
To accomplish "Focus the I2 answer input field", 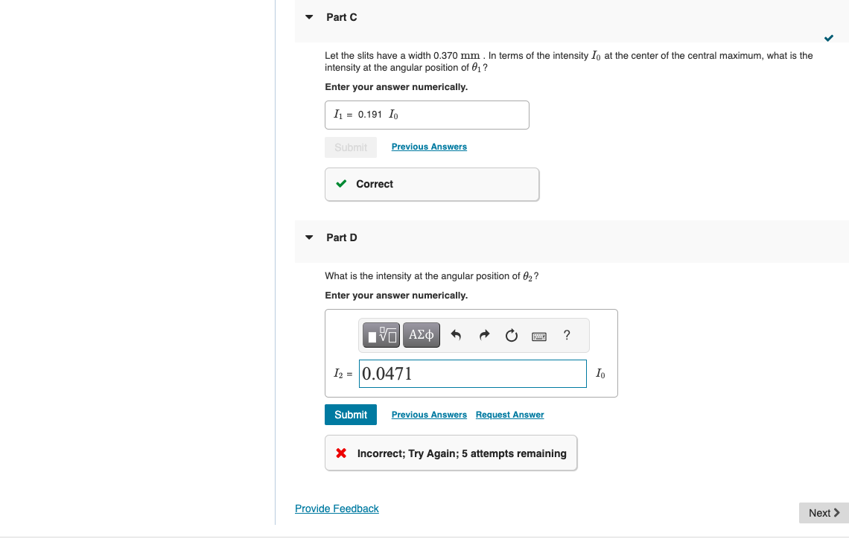I will (x=473, y=374).
